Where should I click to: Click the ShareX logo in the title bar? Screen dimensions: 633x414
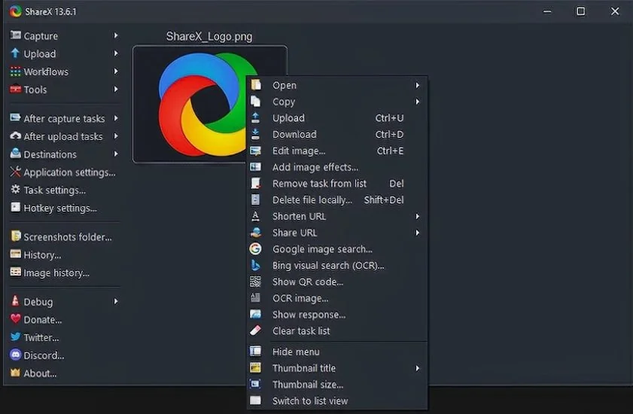coord(16,11)
